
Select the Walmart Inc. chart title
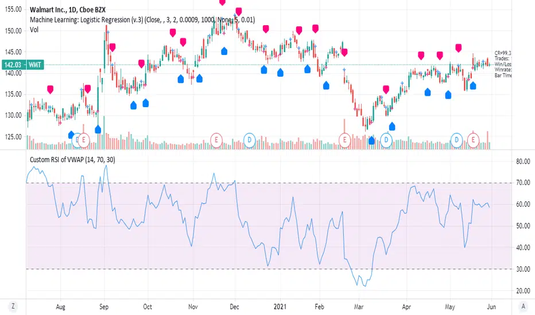point(68,10)
